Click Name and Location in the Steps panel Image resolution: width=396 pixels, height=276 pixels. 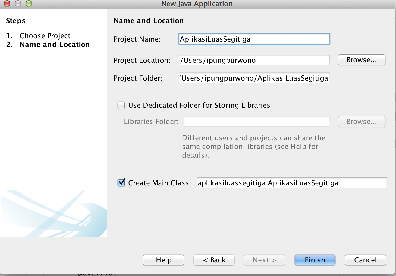coord(55,44)
